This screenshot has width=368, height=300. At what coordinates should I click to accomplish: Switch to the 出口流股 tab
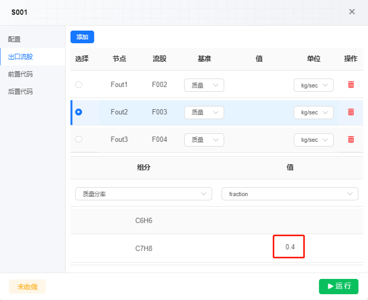pyautogui.click(x=33, y=56)
